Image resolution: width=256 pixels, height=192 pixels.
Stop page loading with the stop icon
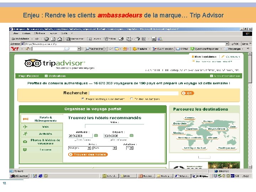click(46, 39)
